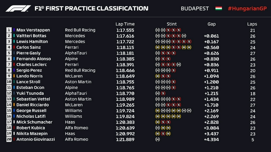Click the Hungarian flag icon
271x152 pixels.
(x=218, y=8)
